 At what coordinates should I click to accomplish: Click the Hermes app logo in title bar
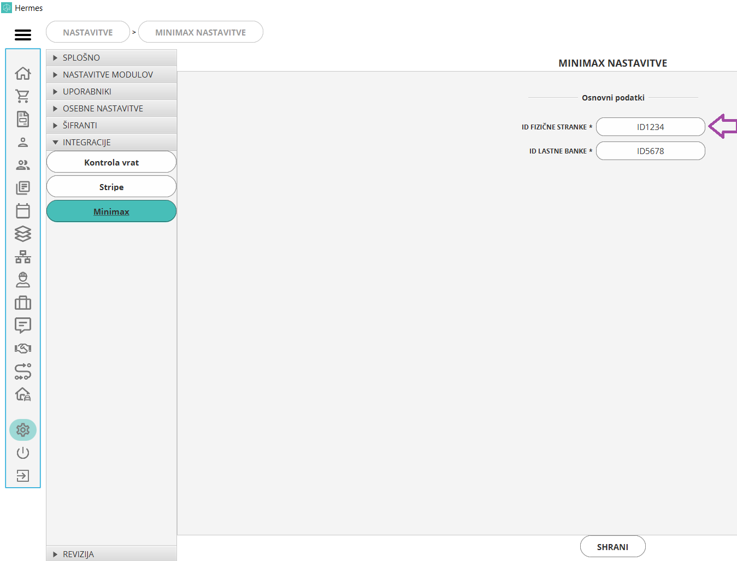coord(7,8)
